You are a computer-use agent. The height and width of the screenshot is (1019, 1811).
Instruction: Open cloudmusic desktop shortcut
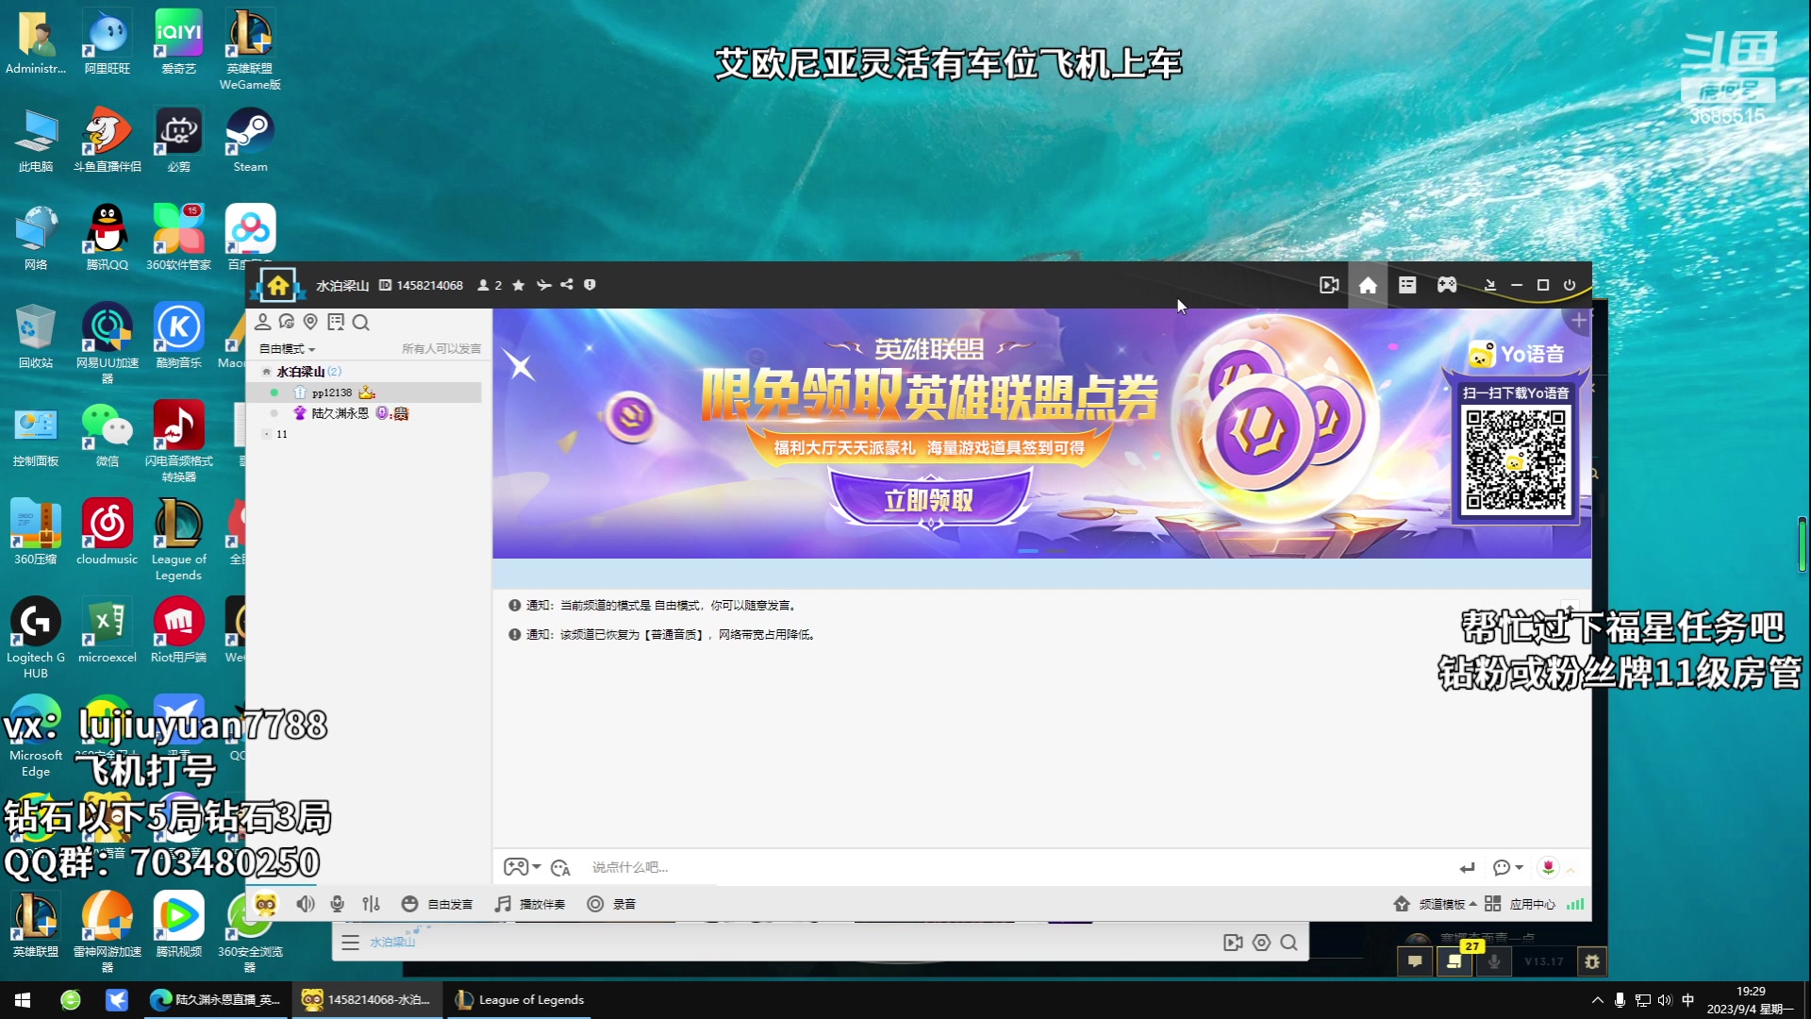pos(108,532)
